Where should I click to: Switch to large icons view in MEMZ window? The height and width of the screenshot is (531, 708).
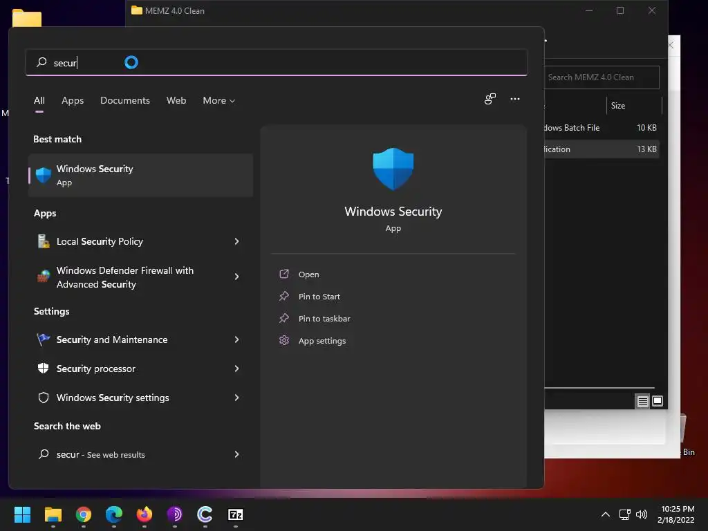click(658, 401)
